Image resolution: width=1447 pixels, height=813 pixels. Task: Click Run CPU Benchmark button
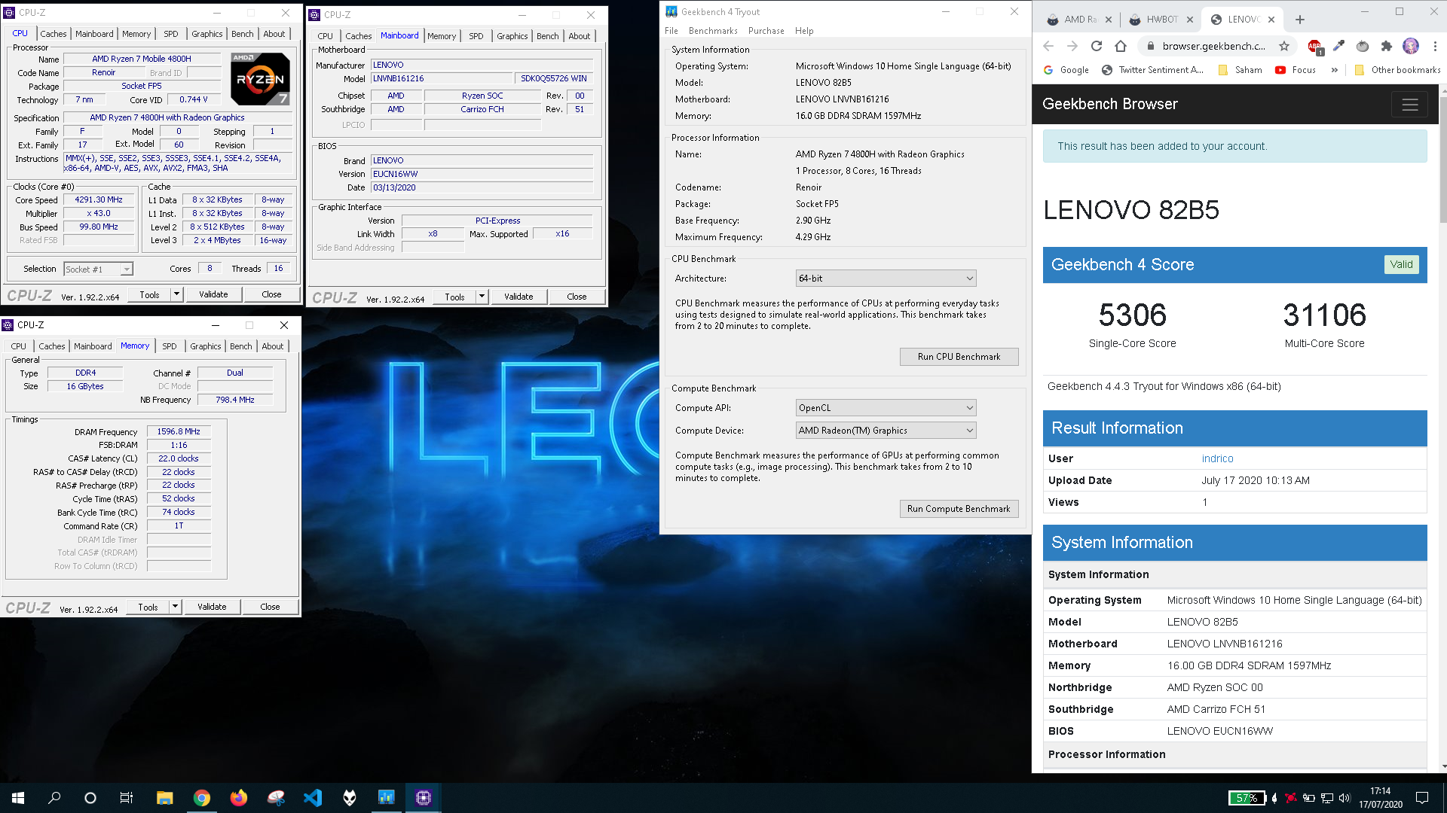[x=959, y=357]
